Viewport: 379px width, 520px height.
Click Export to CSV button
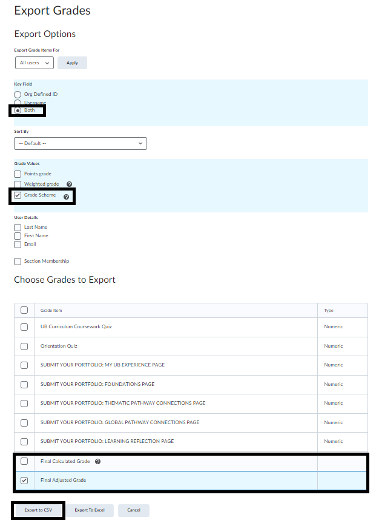click(38, 510)
